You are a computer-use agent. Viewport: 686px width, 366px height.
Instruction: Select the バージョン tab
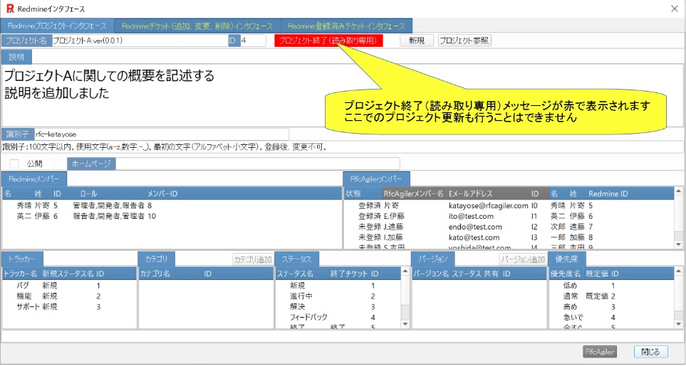[432, 259]
